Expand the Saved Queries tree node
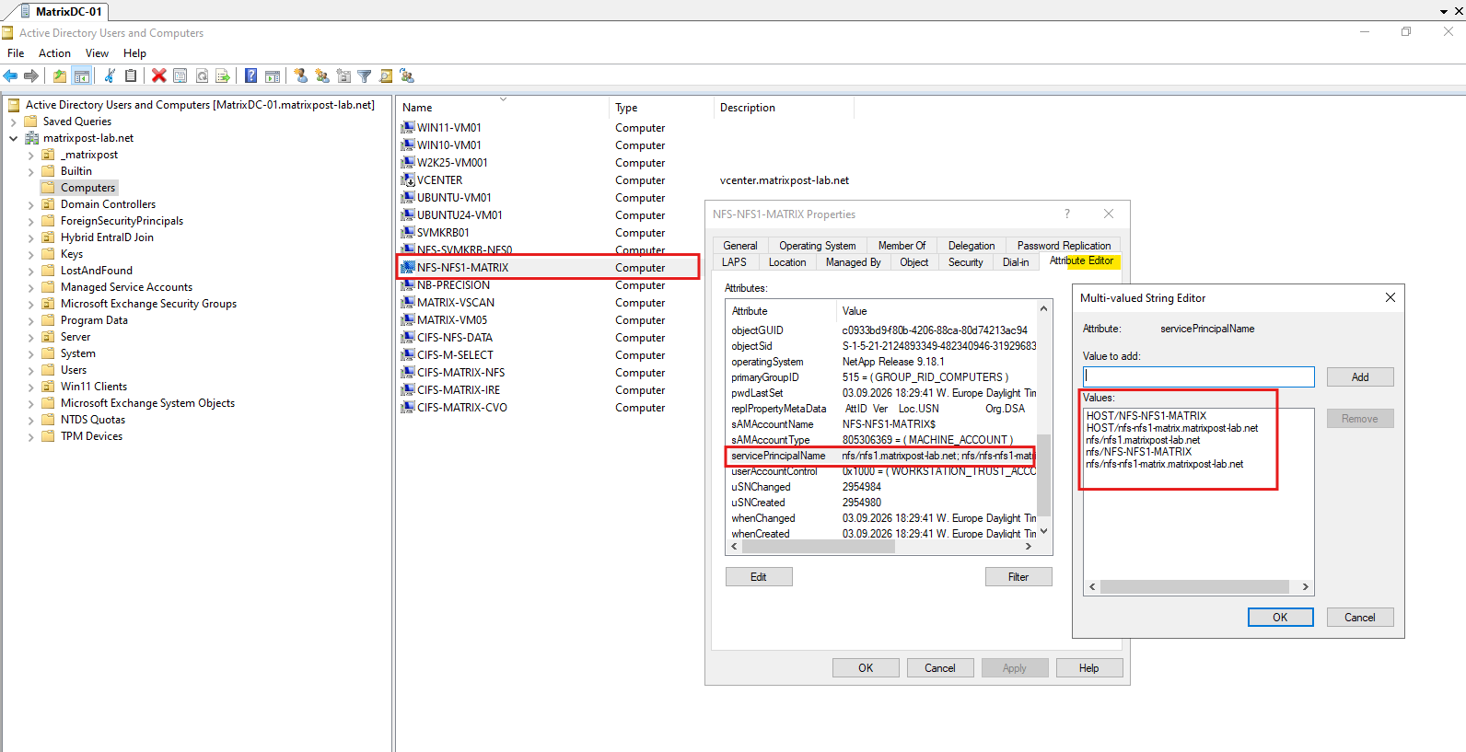 (x=13, y=121)
